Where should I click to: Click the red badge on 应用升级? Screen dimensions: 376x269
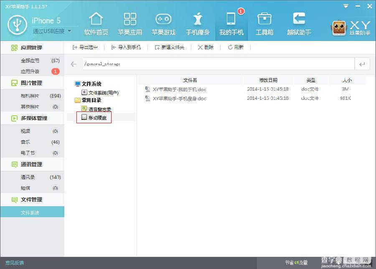[56, 71]
